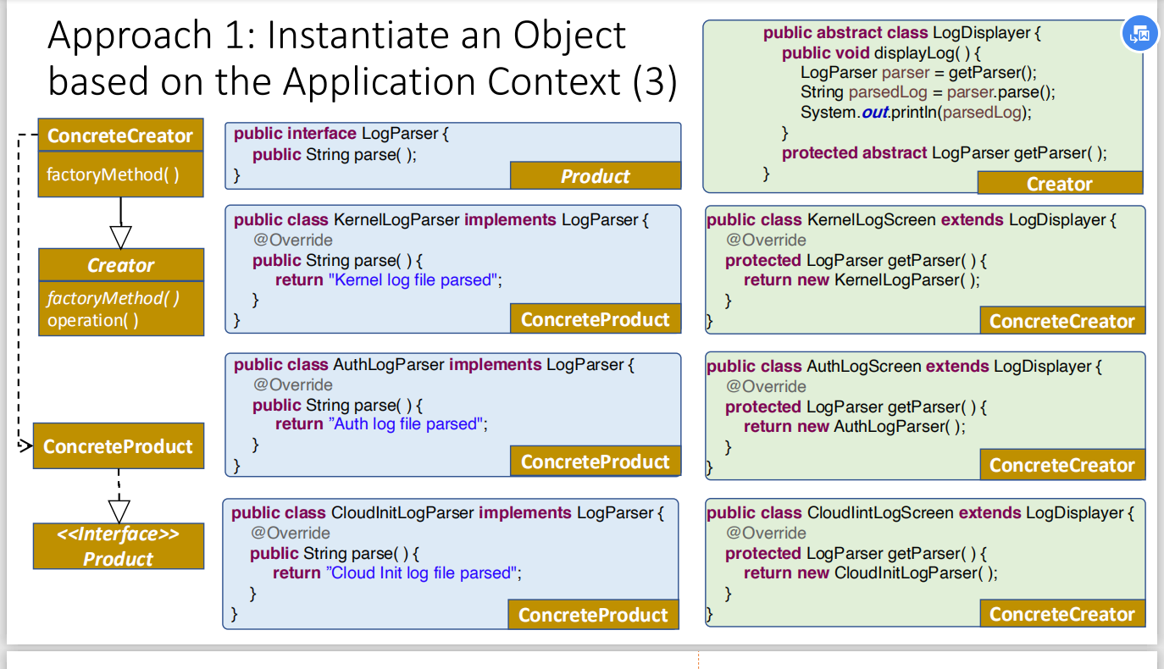Click the slide title 'Approach 1' heading
Screen dimensions: 1164x669
coord(363,58)
